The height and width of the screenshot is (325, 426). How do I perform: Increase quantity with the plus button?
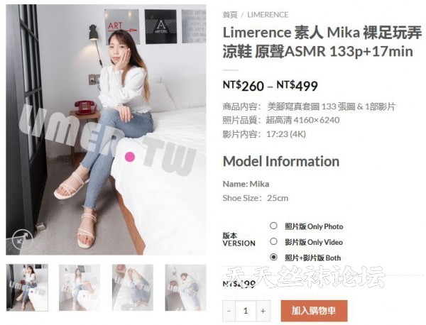263,311
